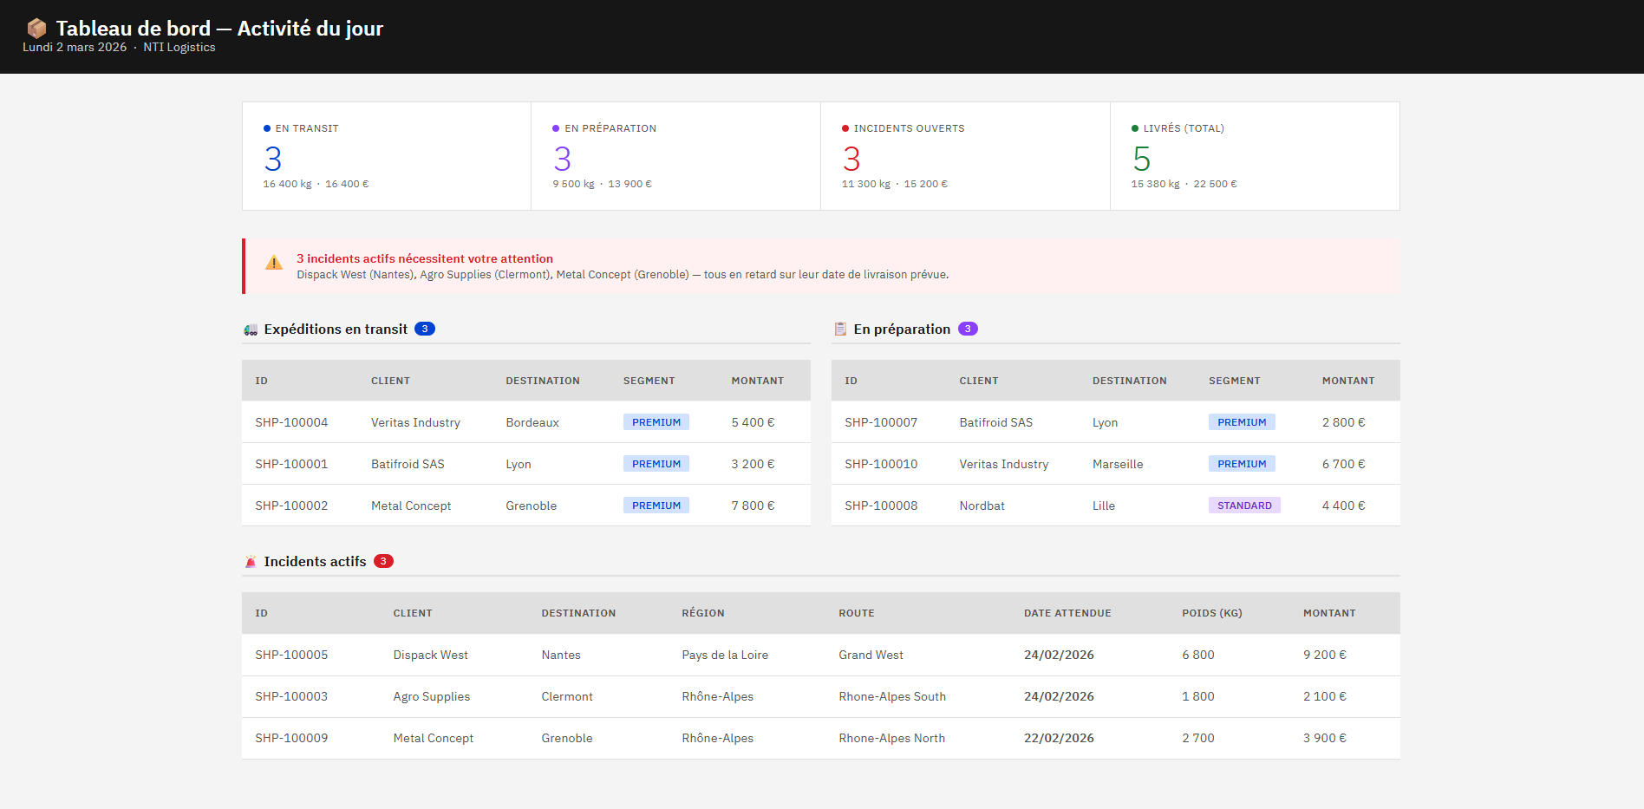This screenshot has width=1644, height=809.
Task: Select client Dispack West in incidents table
Action: pos(430,655)
